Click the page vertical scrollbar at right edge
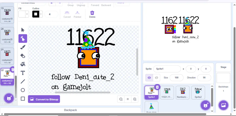236x116 pixels. click(x=234, y=67)
